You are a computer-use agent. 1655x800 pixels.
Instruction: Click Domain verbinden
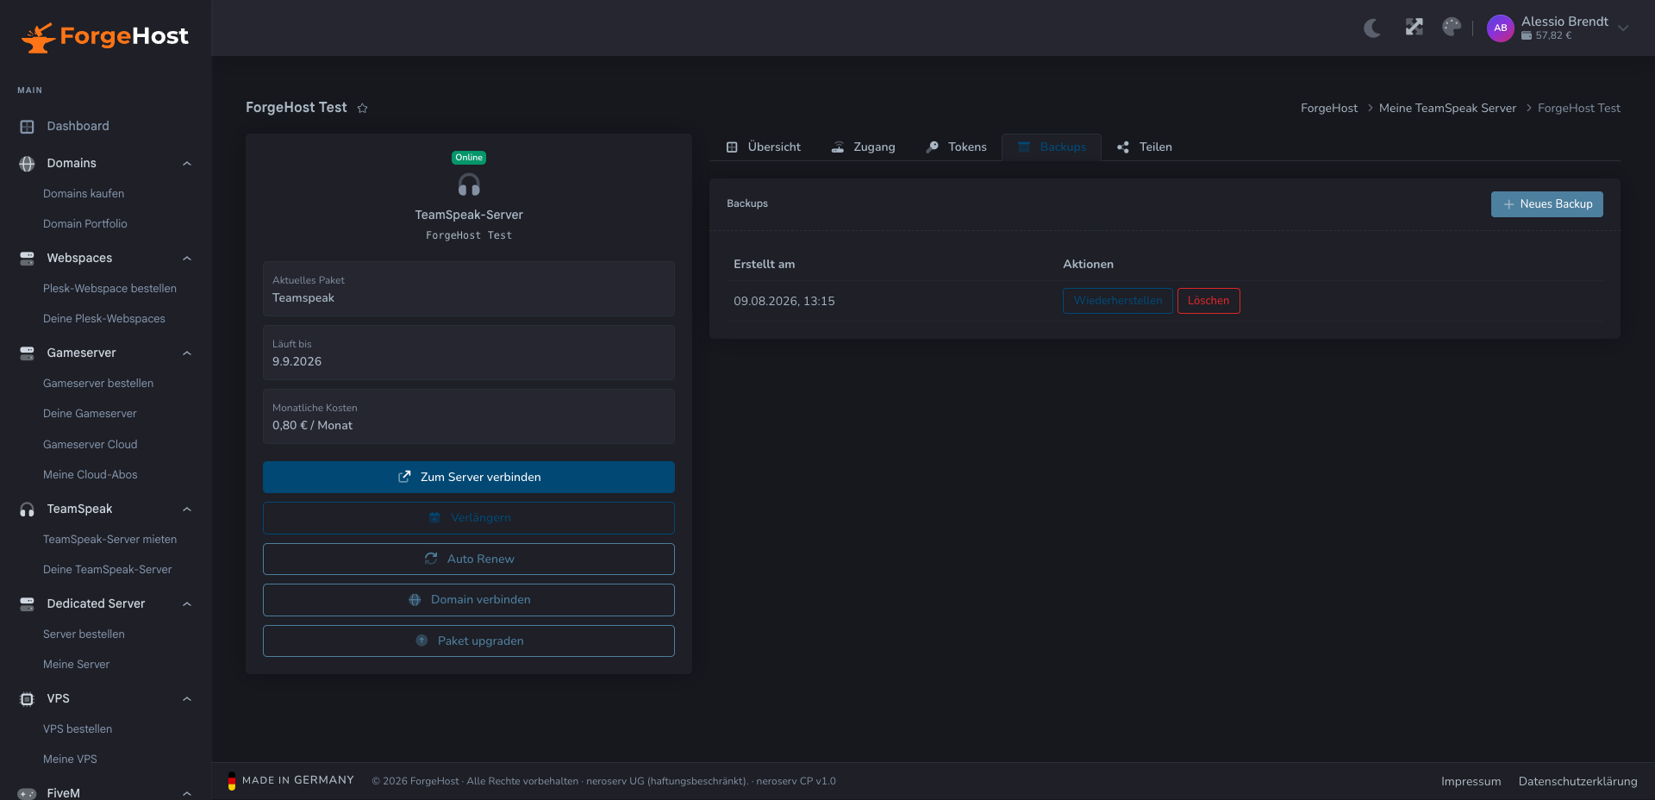pyautogui.click(x=469, y=600)
